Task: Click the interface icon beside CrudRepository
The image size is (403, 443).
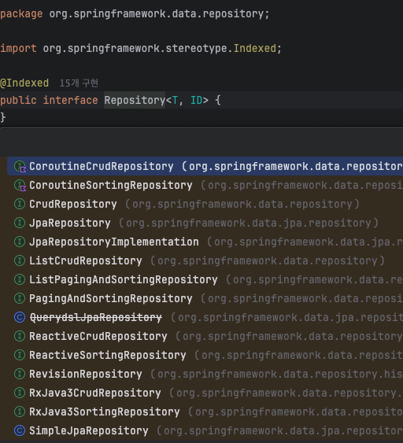Action: (x=20, y=204)
